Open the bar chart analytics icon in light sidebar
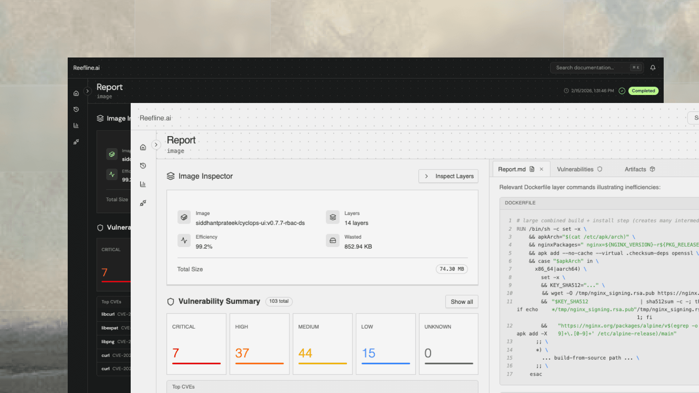This screenshot has width=699, height=393. coord(143,184)
